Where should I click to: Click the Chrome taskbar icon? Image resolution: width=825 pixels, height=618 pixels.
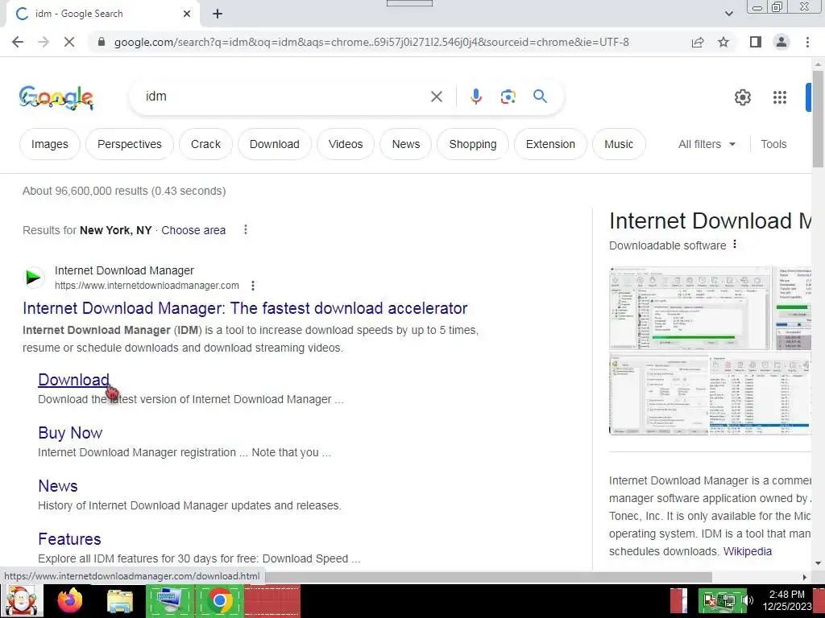220,600
